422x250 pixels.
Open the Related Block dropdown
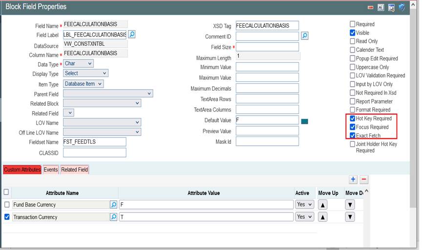point(102,103)
